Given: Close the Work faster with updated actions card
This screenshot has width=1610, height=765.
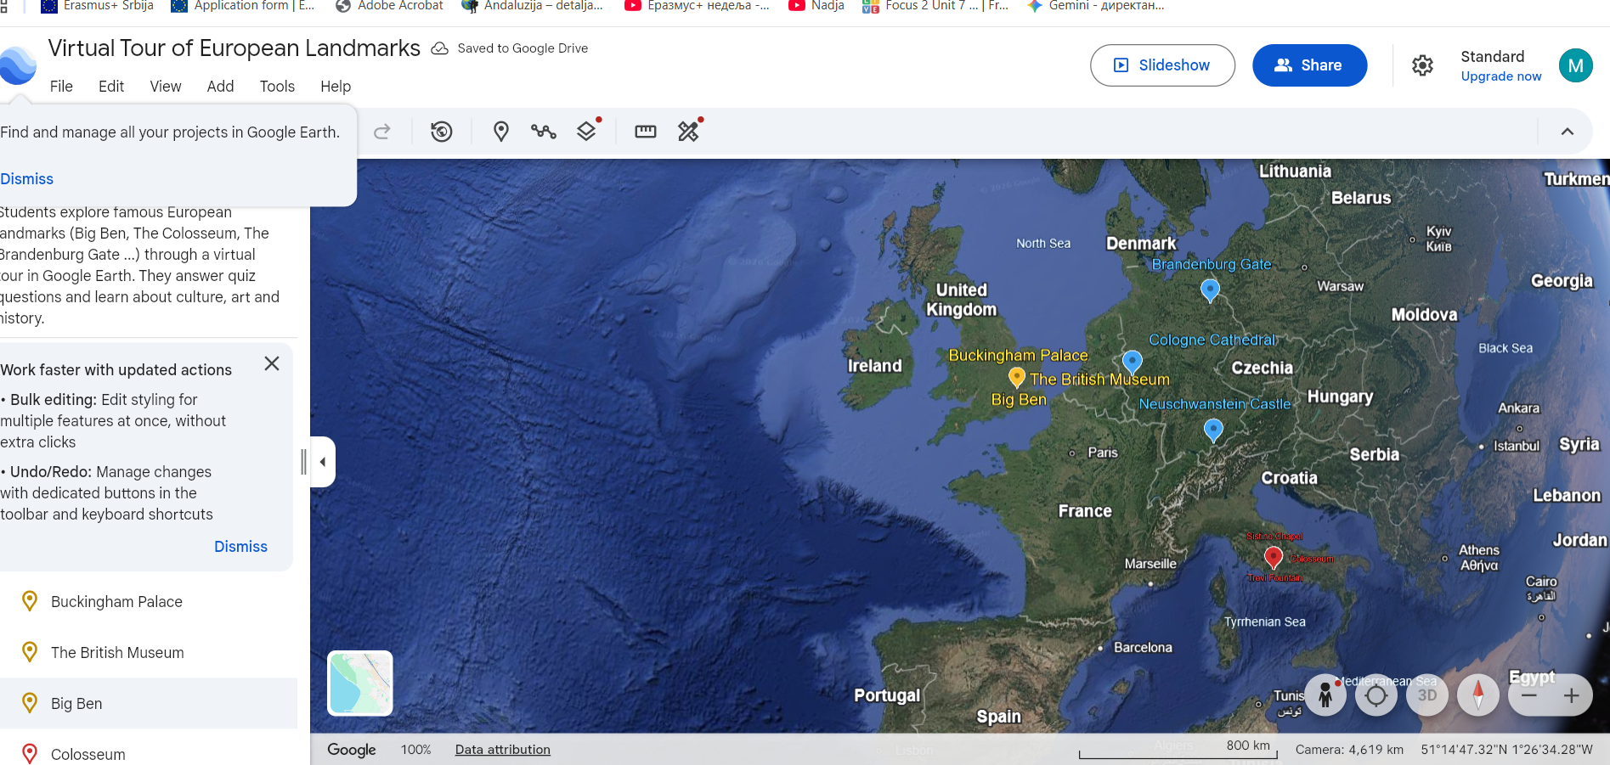Looking at the screenshot, I should click(x=272, y=363).
